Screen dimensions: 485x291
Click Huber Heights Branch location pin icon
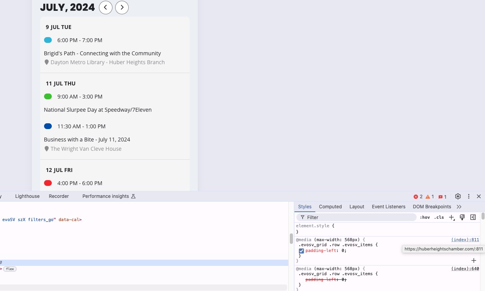pos(47,62)
